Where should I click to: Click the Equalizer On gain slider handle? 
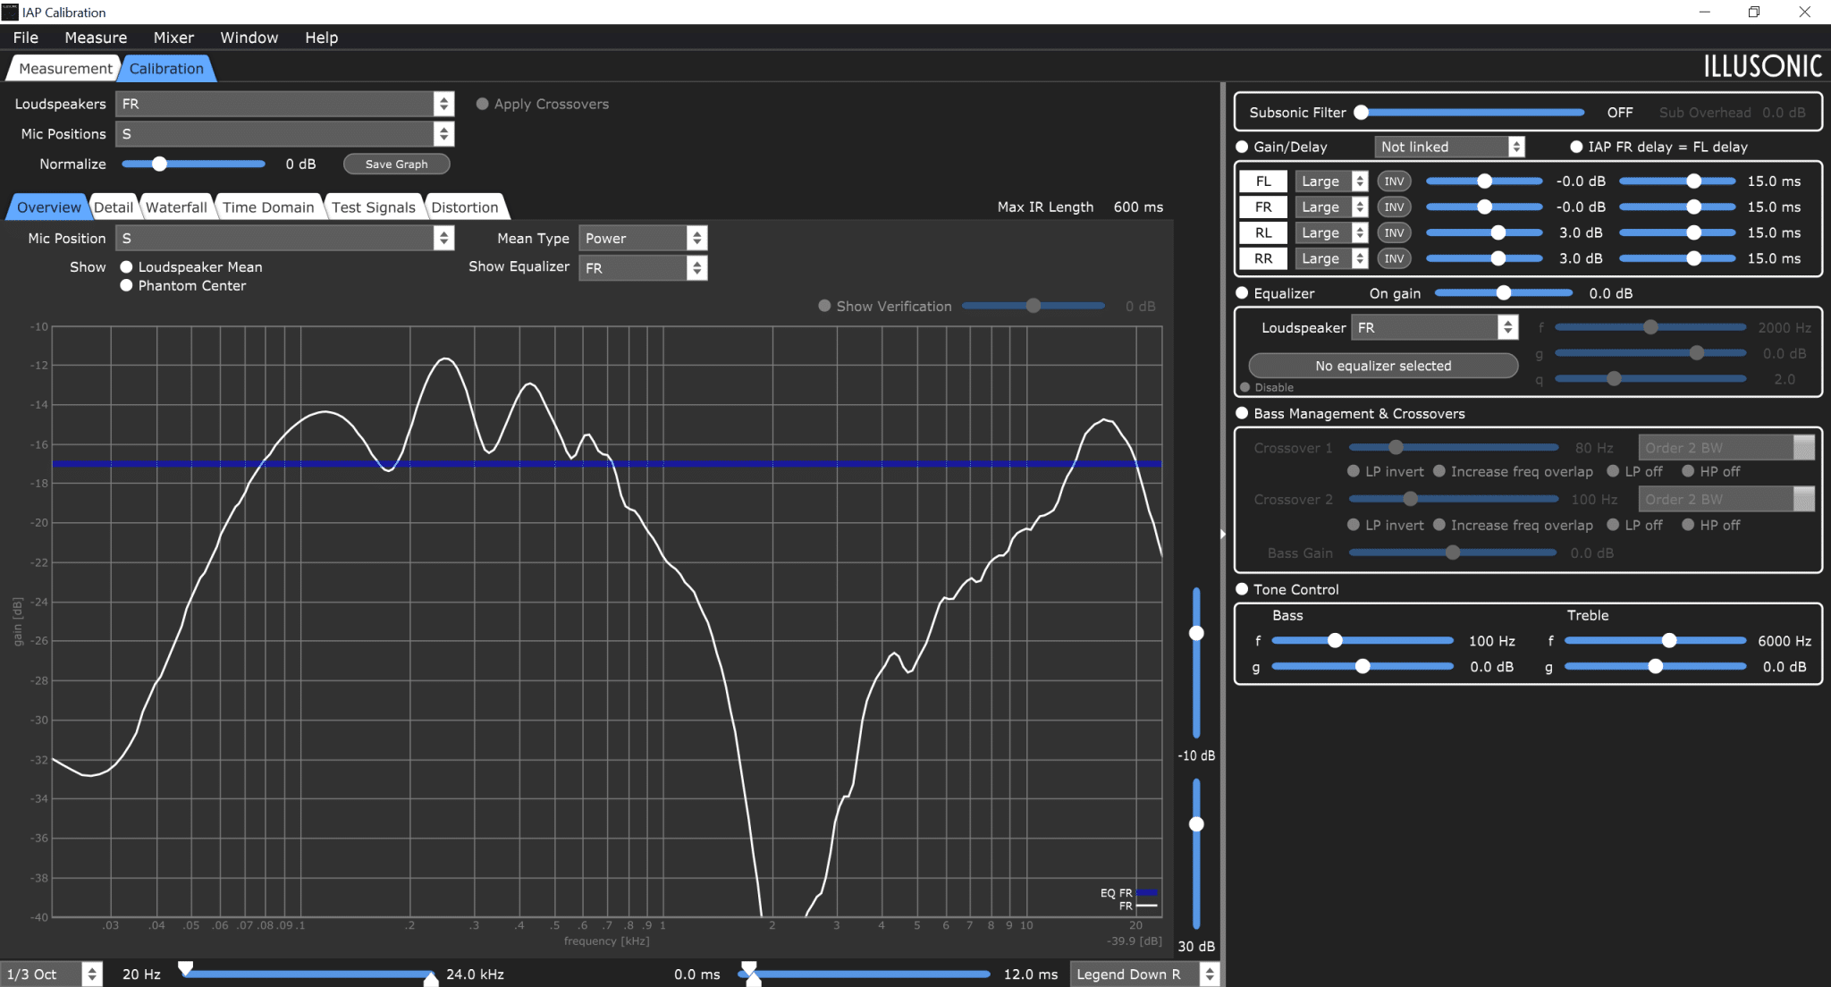(1504, 293)
